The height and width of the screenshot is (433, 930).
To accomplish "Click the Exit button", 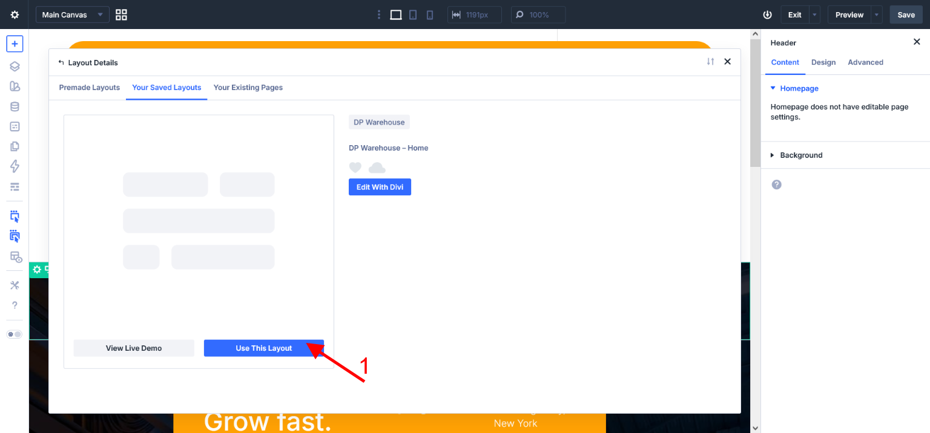I will (x=795, y=15).
